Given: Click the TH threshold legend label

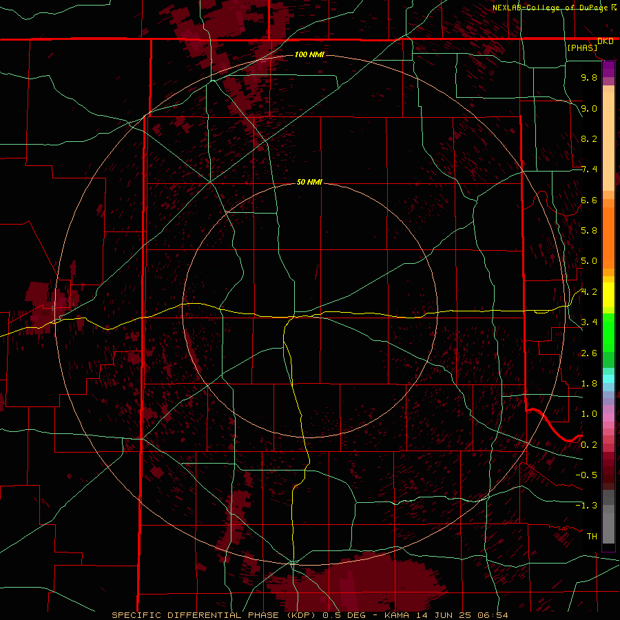Looking at the screenshot, I should [592, 537].
